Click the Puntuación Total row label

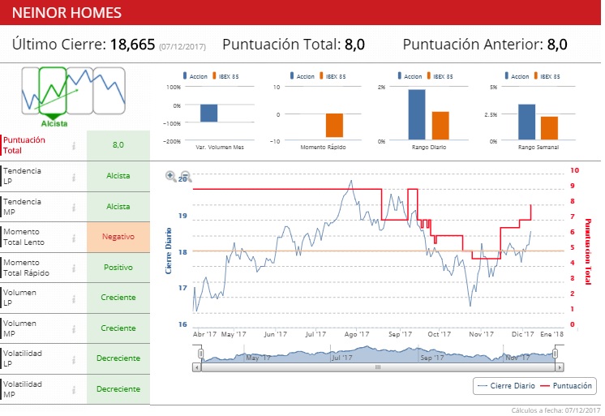tap(24, 145)
